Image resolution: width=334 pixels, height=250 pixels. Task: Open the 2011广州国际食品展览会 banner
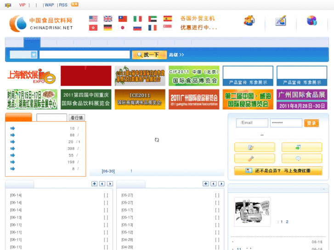click(x=194, y=100)
